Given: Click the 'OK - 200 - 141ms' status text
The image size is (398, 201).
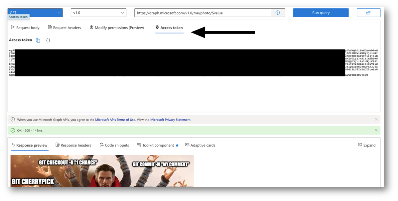Looking at the screenshot, I should (30, 131).
